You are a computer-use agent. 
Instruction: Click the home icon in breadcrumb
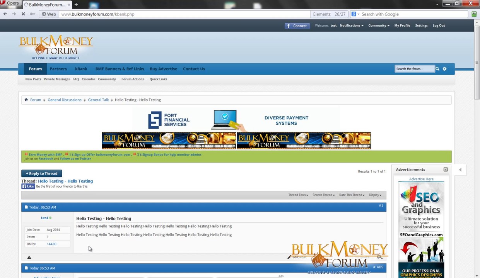(26, 100)
